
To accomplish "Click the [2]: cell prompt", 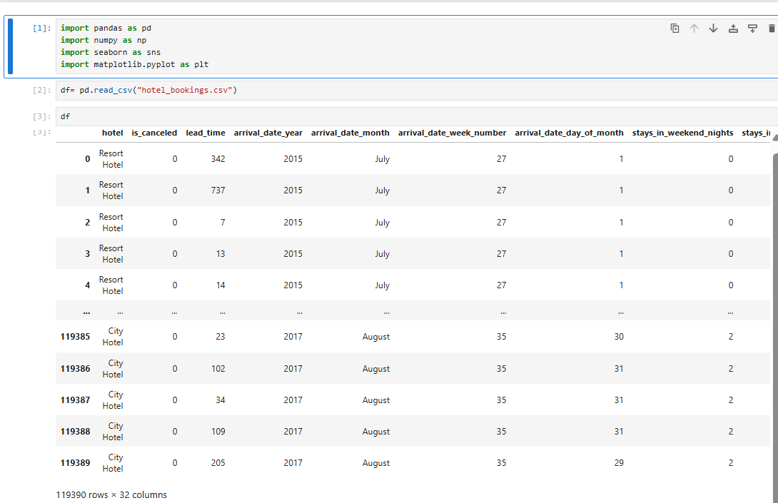I will click(42, 91).
